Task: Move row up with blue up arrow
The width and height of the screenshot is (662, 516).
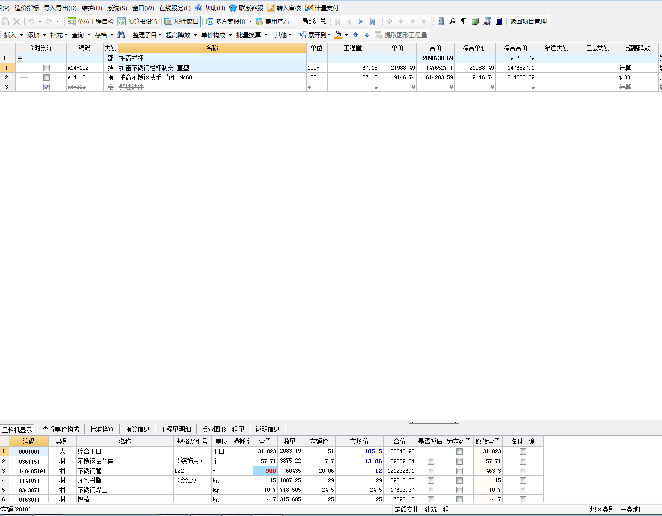Action: 355,35
